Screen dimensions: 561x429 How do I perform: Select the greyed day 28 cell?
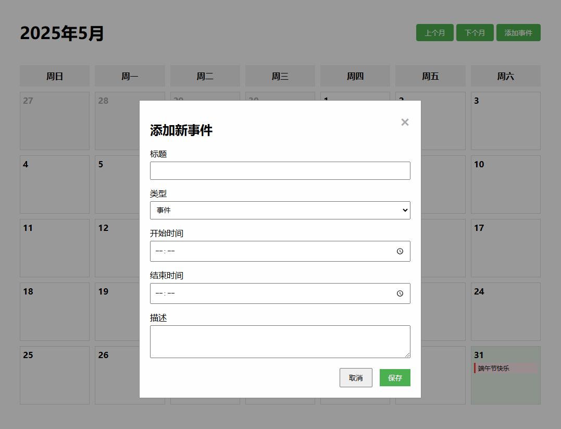point(117,121)
